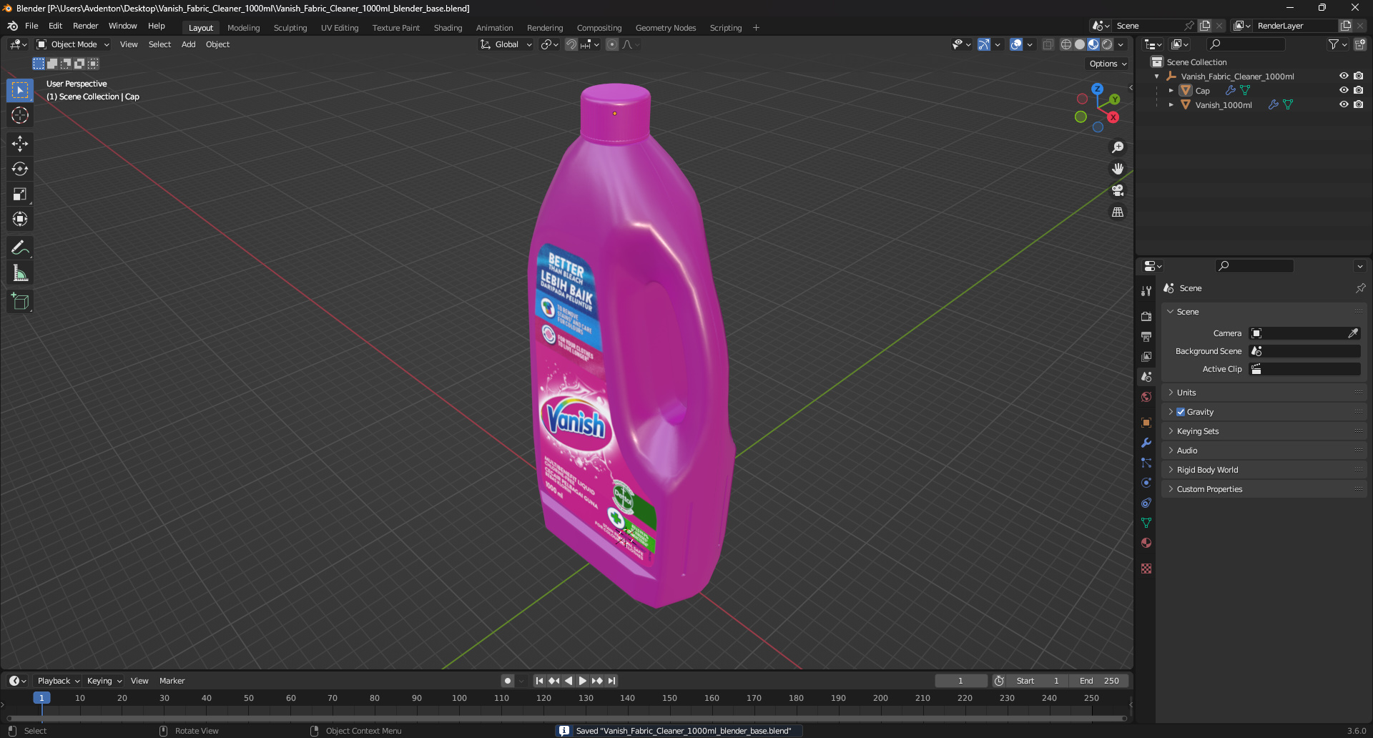Expand Vanish_1000ml object tree
This screenshot has height=738, width=1373.
click(x=1171, y=104)
